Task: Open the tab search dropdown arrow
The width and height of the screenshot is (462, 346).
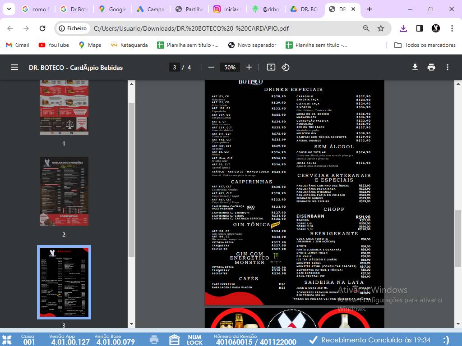Action: 9,9
